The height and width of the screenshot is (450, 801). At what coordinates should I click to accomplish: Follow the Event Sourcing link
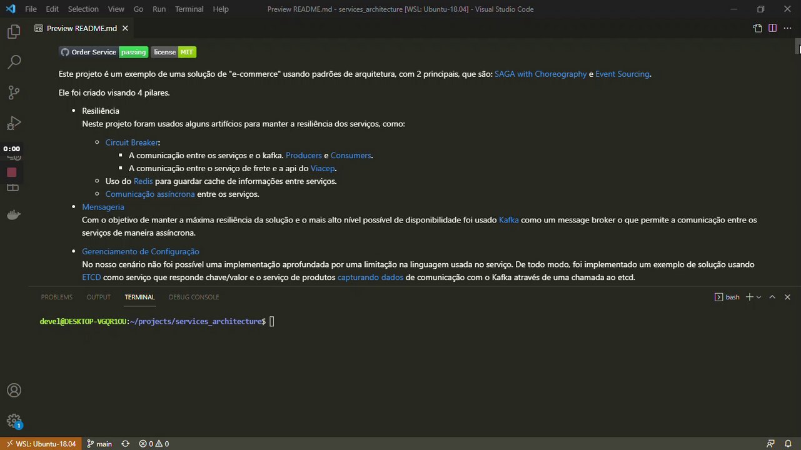click(x=622, y=74)
